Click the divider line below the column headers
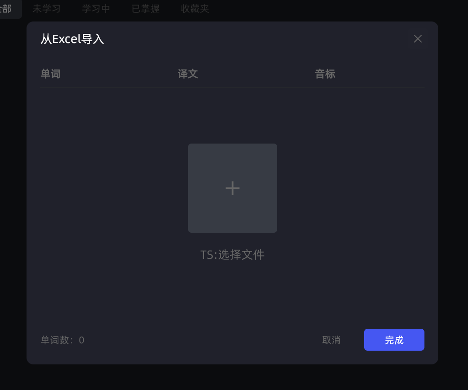This screenshot has width=468, height=390. [232, 88]
